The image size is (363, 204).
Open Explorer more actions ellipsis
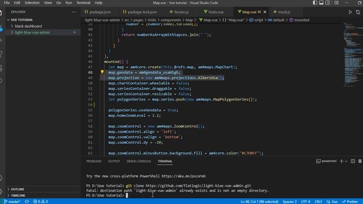pos(74,12)
